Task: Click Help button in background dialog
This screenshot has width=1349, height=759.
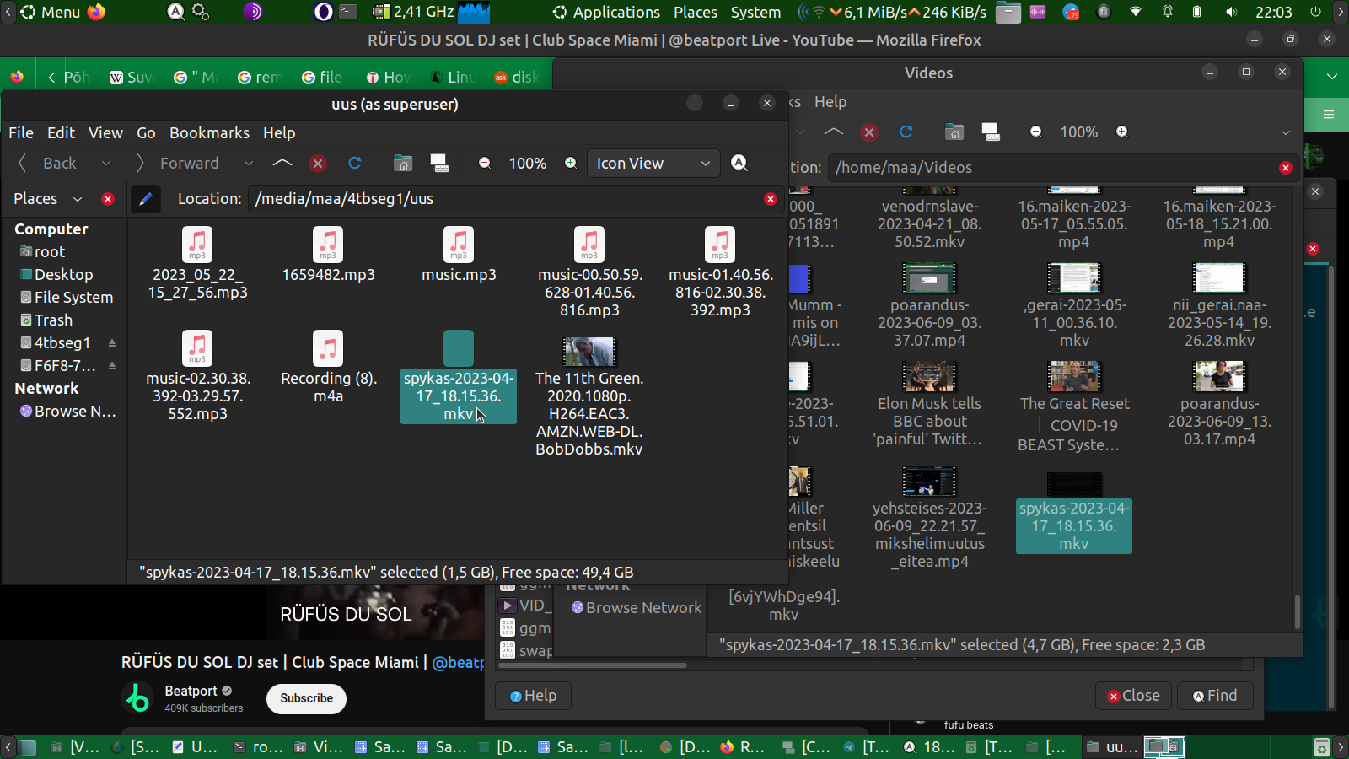Action: [x=533, y=696]
